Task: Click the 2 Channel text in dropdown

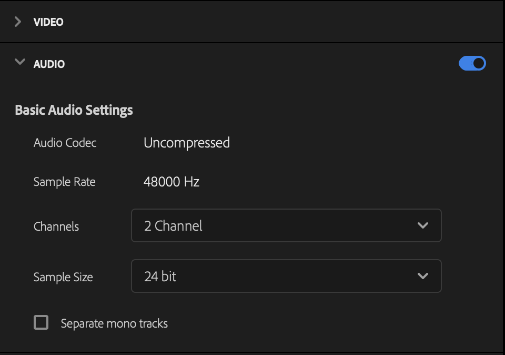Action: coord(173,226)
